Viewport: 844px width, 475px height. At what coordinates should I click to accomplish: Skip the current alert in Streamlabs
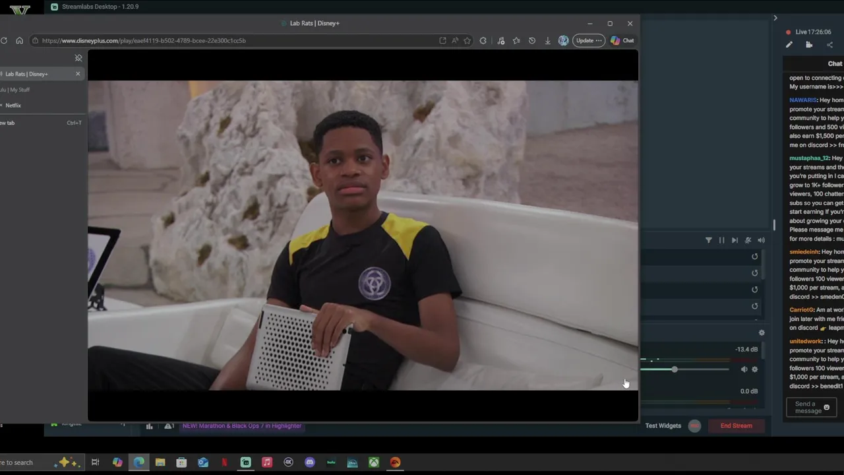(x=735, y=240)
